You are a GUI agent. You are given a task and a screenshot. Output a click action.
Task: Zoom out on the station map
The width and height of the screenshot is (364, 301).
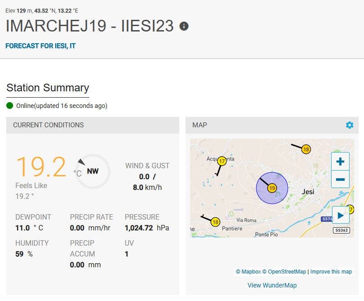[340, 180]
